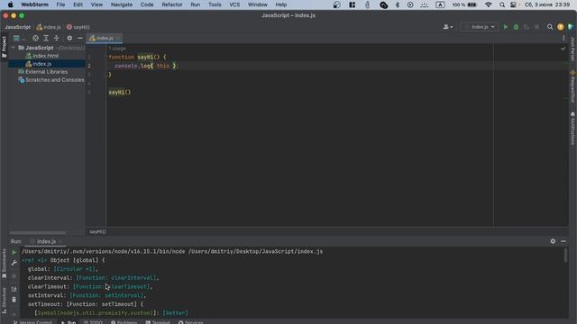This screenshot has width=577, height=324.
Task: Hide the Run tool window
Action: click(x=563, y=241)
